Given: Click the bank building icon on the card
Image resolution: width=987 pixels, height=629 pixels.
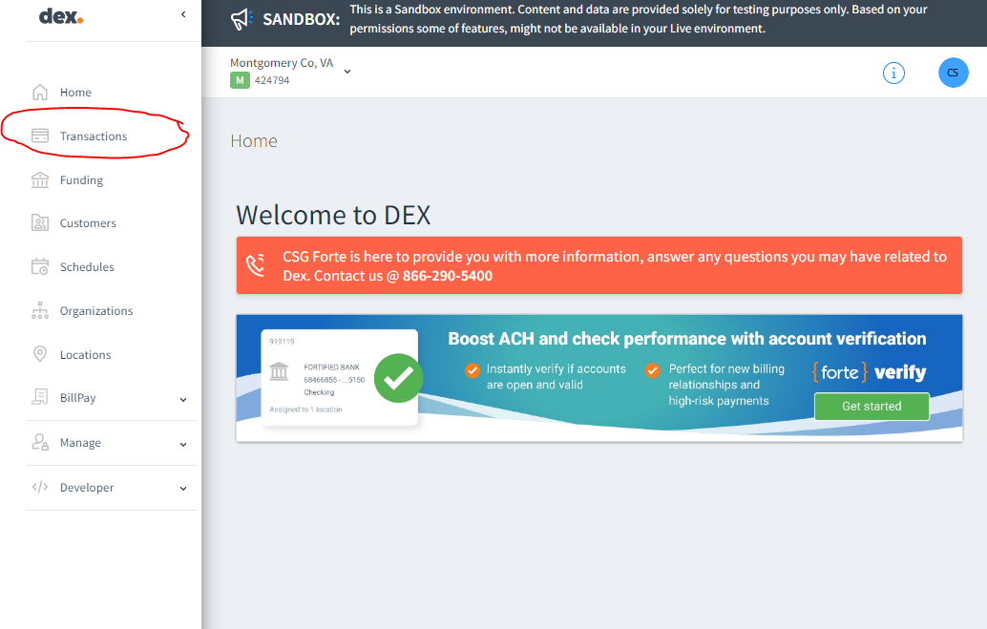Looking at the screenshot, I should pyautogui.click(x=279, y=371).
